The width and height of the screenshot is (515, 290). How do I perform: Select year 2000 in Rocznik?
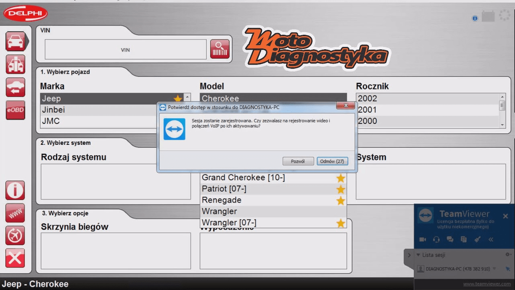[427, 121]
